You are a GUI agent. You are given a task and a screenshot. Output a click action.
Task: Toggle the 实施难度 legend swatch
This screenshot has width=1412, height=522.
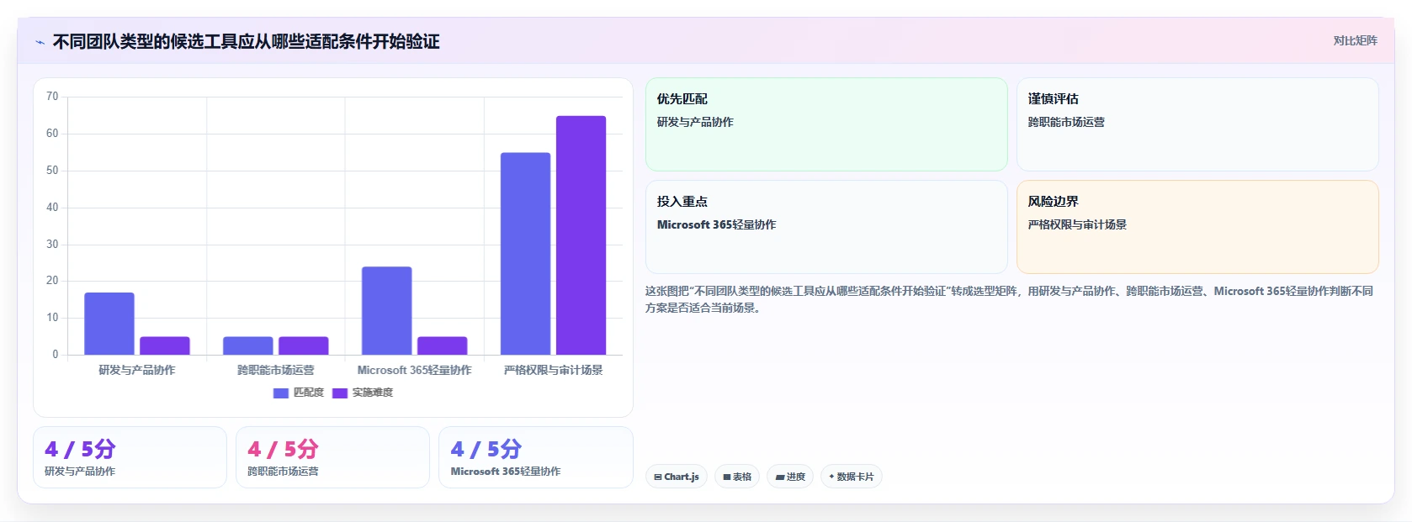[x=340, y=393]
